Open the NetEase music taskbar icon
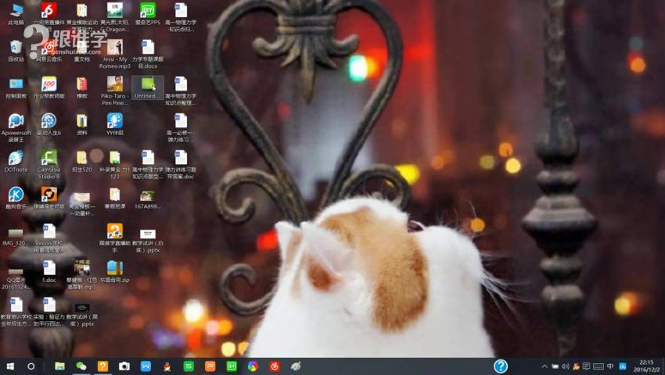Screen dimensions: 665x375 [x=275, y=366]
